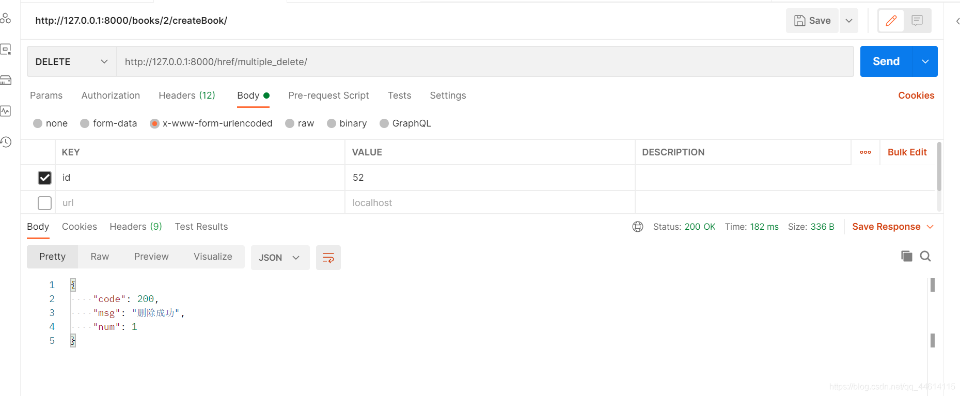Collapse right sidebar chevron
Image resolution: width=960 pixels, height=396 pixels.
tap(957, 21)
